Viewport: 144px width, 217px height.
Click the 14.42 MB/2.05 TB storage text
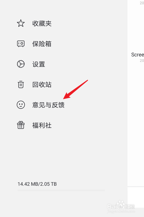(x=37, y=184)
